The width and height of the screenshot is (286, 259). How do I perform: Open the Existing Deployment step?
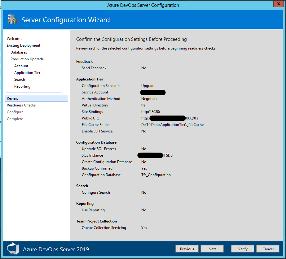tap(23, 45)
